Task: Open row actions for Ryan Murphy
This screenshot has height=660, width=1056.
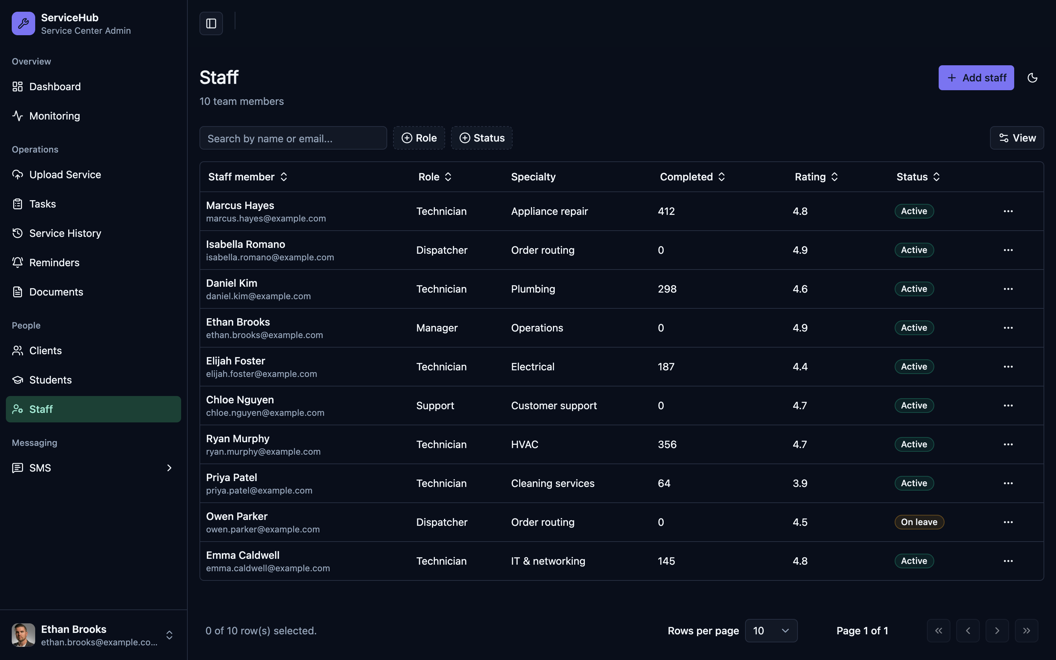Action: [x=1008, y=444]
